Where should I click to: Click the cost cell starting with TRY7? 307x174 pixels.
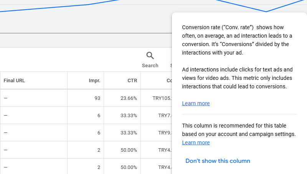165,116
